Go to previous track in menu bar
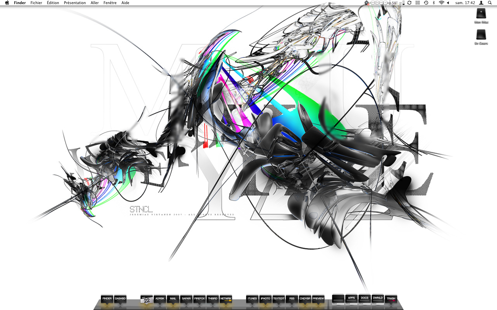 tap(373, 3)
